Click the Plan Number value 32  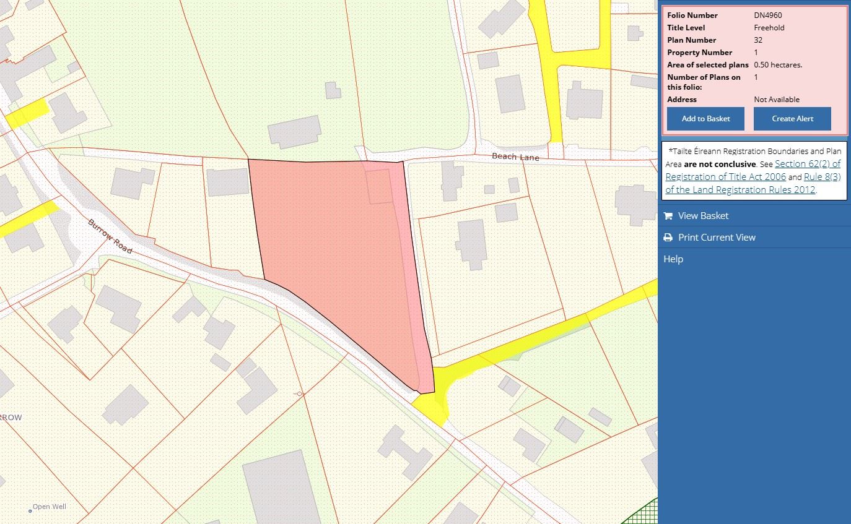[x=758, y=40]
